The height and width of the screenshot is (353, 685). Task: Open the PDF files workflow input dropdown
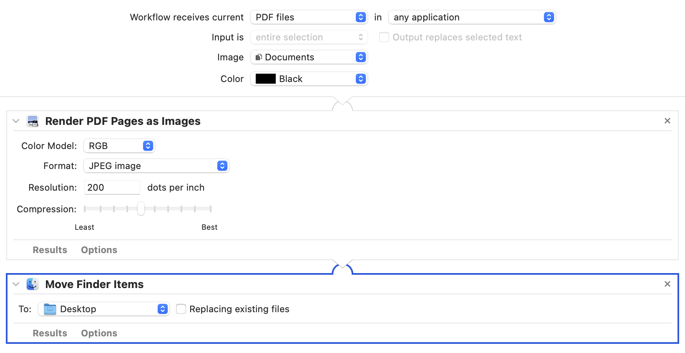(x=309, y=17)
